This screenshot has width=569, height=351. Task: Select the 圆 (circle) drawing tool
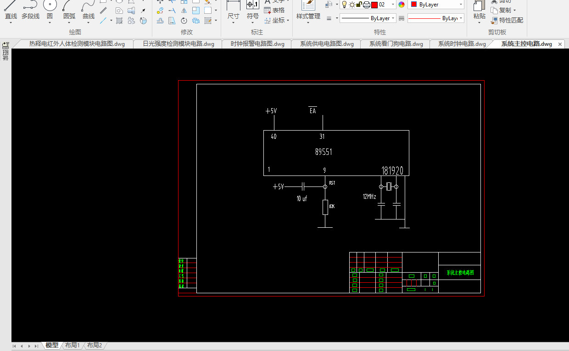[50, 9]
